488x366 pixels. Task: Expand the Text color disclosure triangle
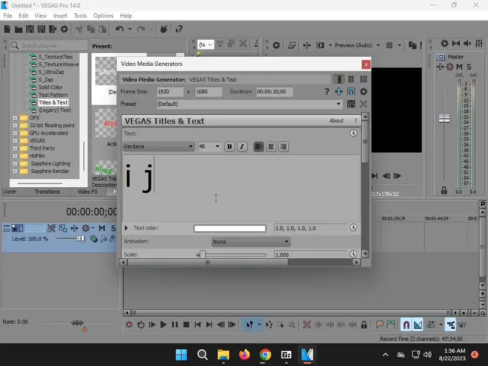pos(126,228)
